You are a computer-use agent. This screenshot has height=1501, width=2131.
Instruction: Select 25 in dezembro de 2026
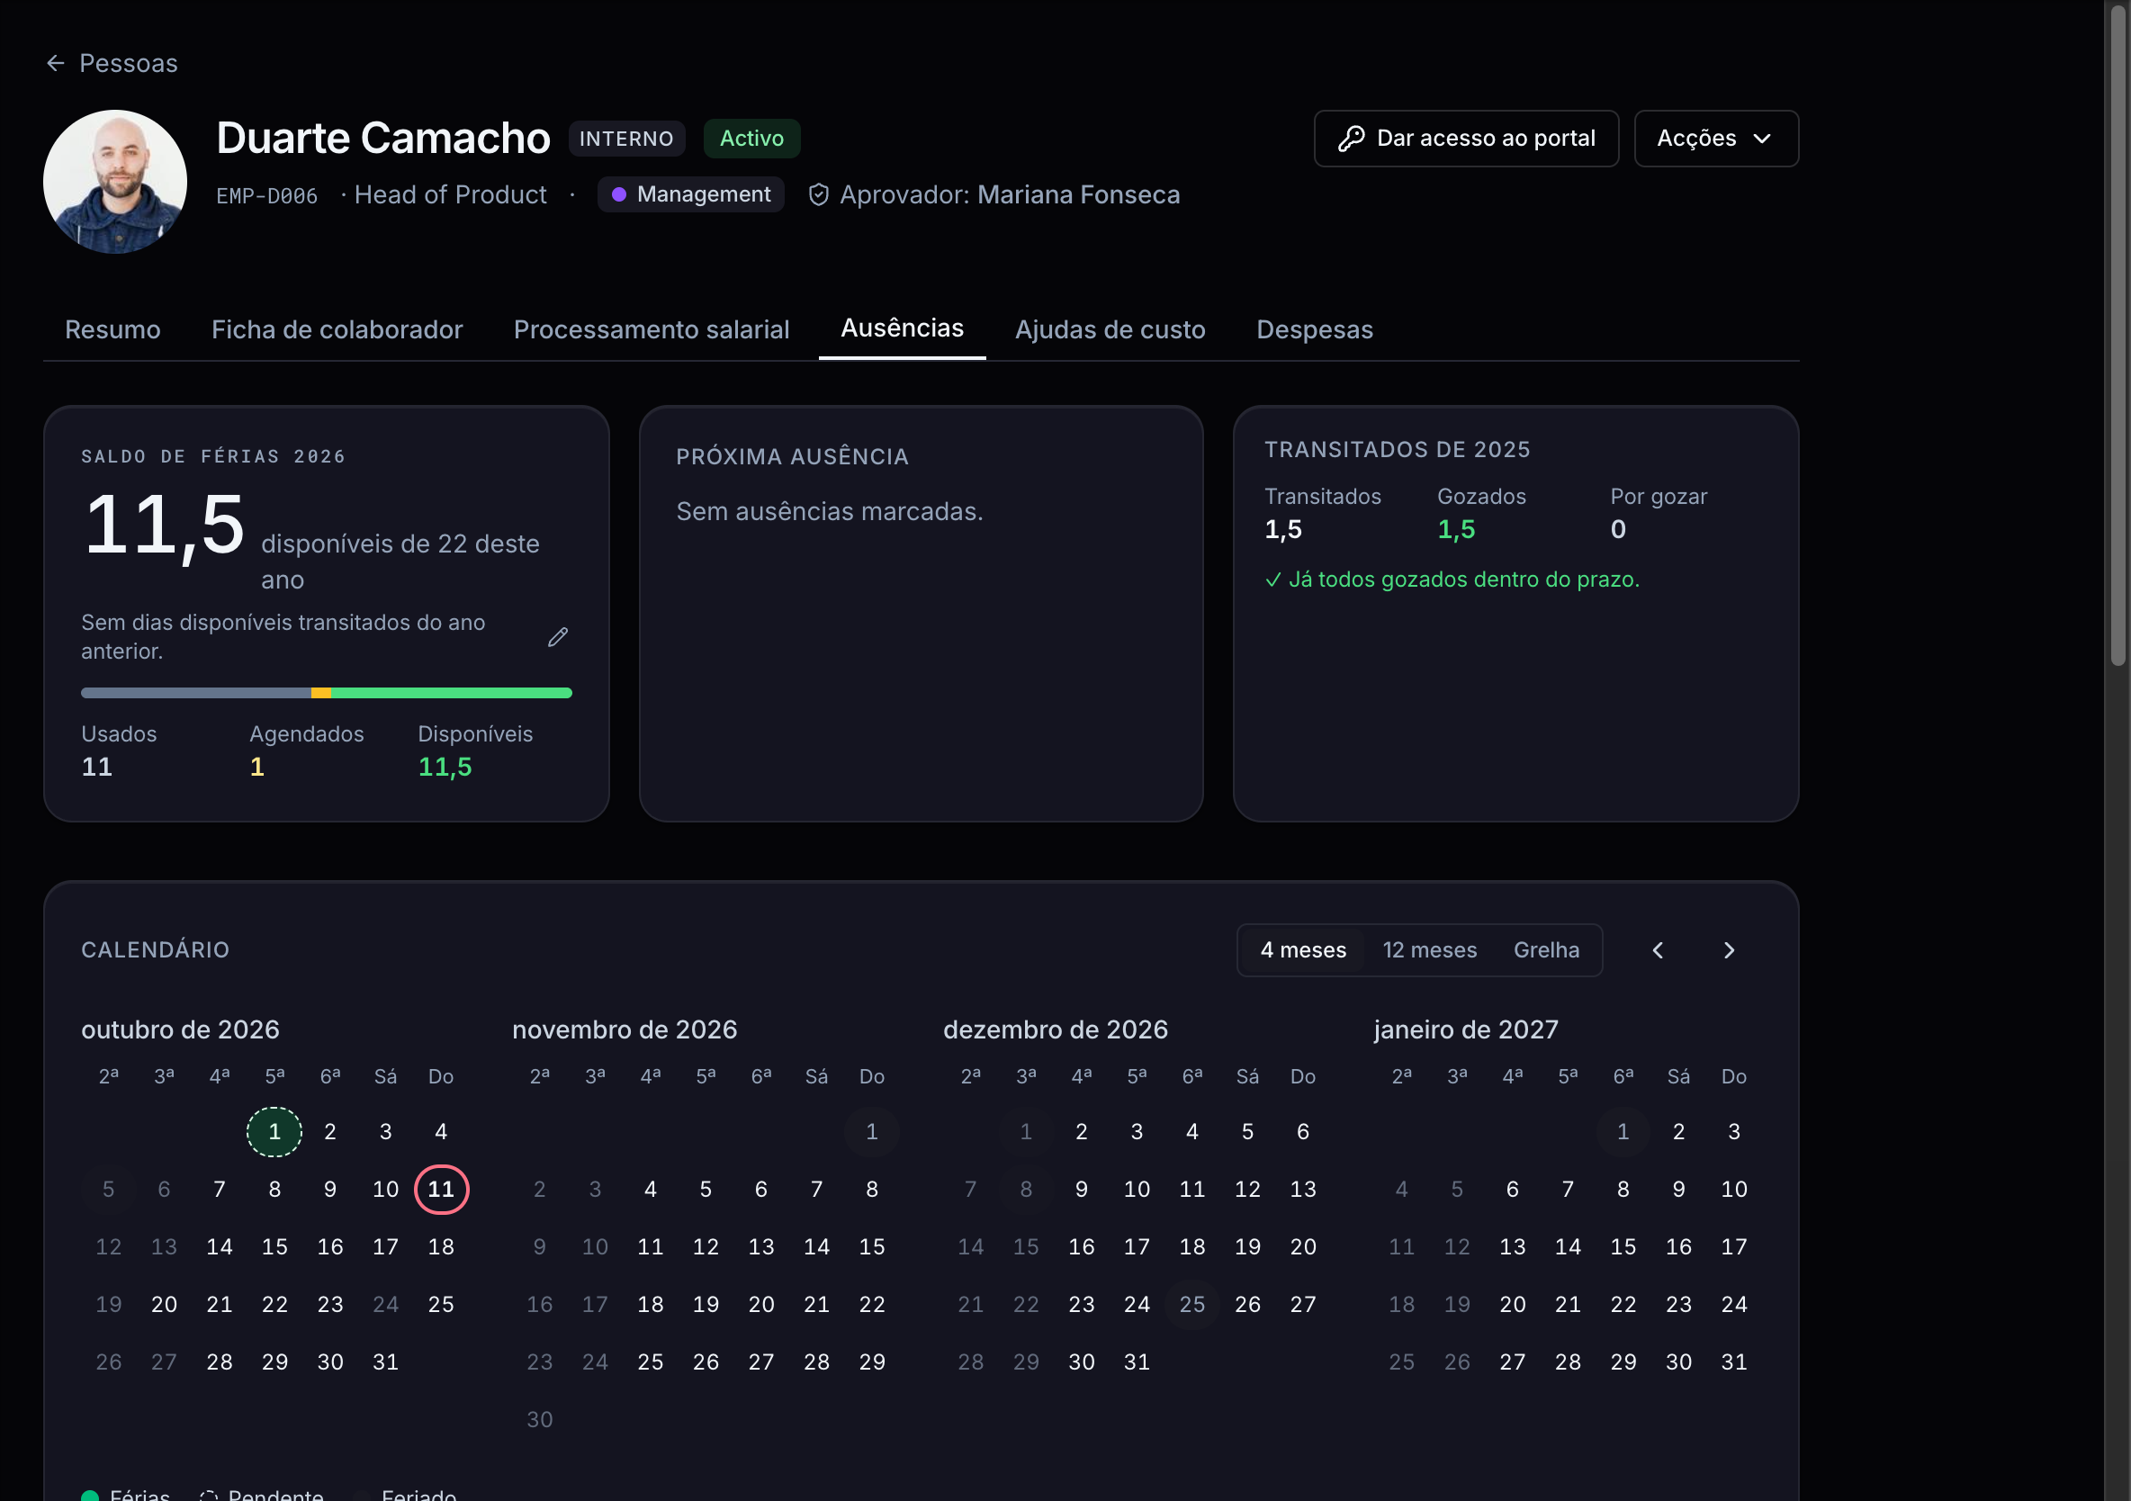coord(1191,1304)
